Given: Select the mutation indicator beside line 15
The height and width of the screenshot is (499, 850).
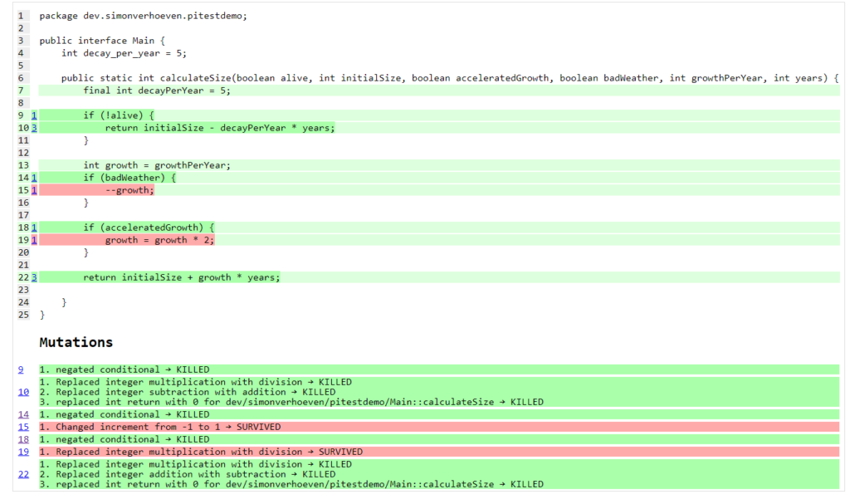Looking at the screenshot, I should coord(33,189).
